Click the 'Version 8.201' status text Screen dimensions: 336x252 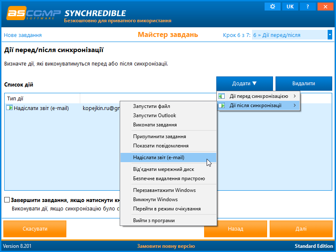coord(17,246)
